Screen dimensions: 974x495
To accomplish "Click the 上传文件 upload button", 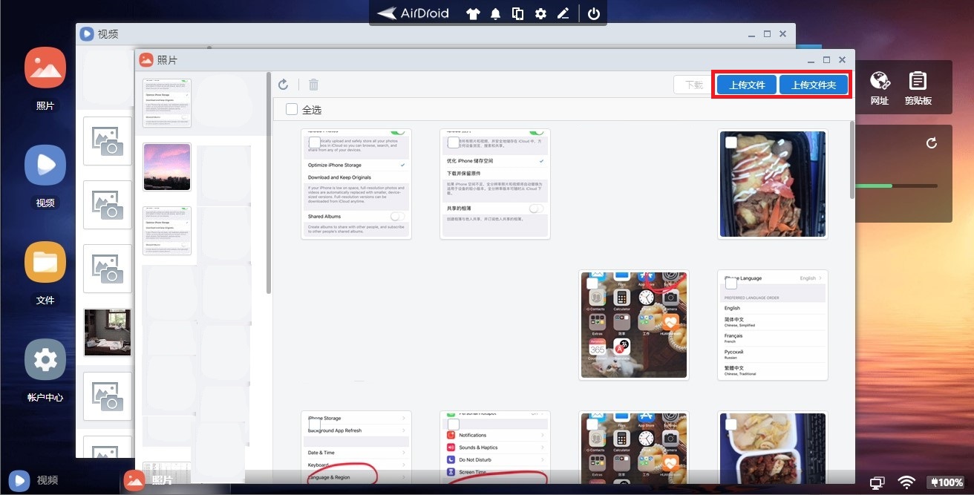I will (x=747, y=85).
